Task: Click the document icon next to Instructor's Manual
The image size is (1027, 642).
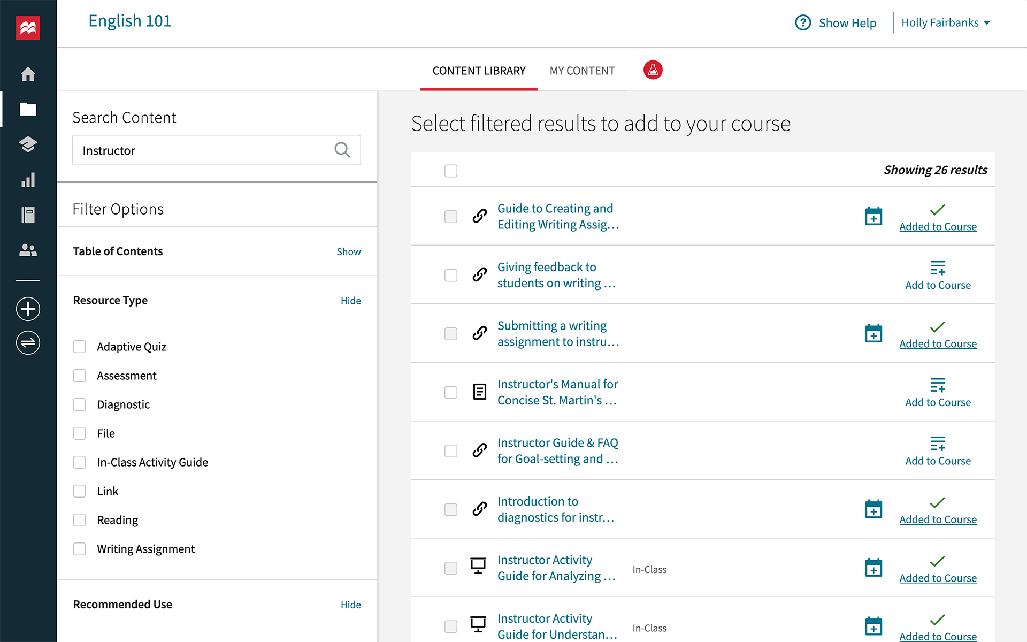Action: click(x=479, y=393)
